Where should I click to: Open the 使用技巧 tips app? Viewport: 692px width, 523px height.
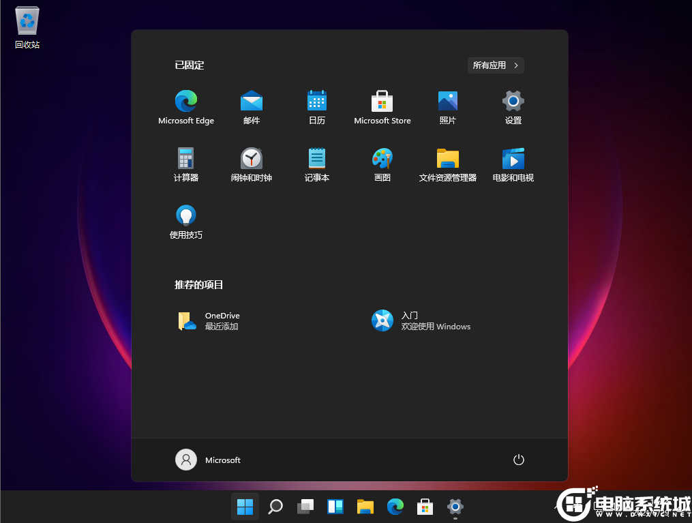pos(186,222)
